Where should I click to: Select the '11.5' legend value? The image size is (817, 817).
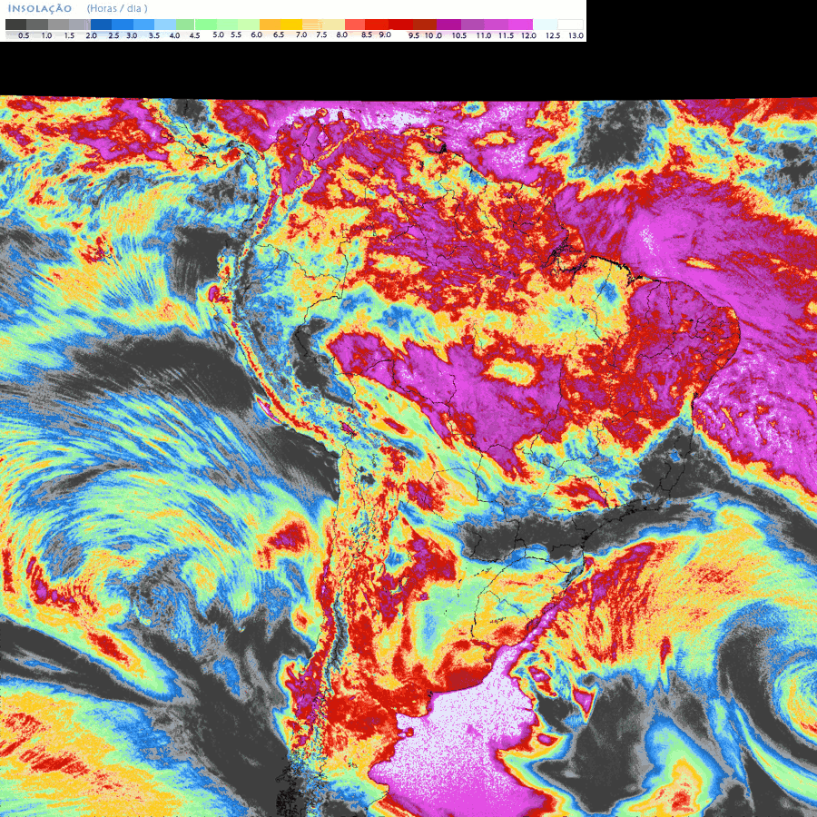pos(506,36)
